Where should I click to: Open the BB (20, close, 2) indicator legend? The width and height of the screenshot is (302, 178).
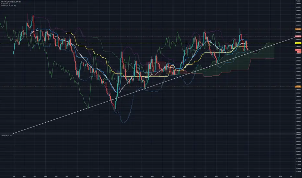(6, 4)
